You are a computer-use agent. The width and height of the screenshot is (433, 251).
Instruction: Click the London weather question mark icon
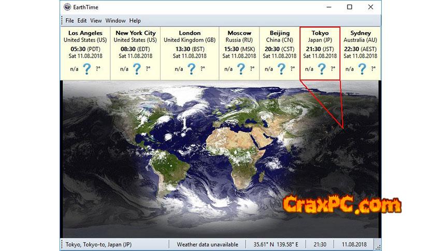click(191, 69)
